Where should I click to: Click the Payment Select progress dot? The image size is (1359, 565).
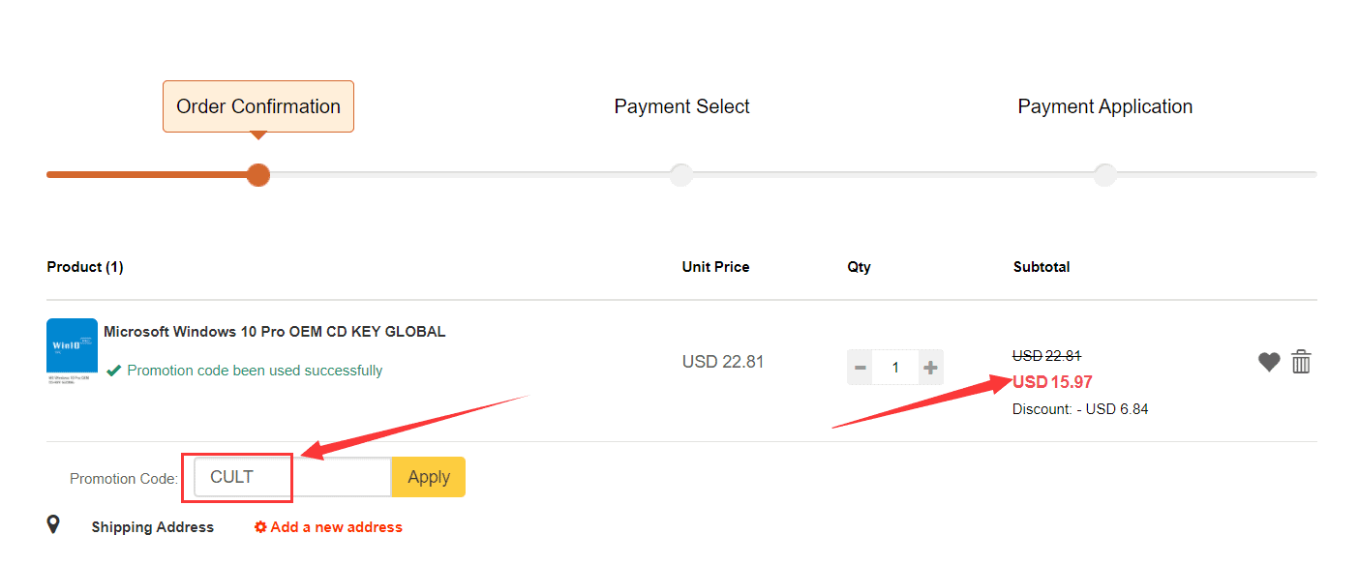click(681, 175)
